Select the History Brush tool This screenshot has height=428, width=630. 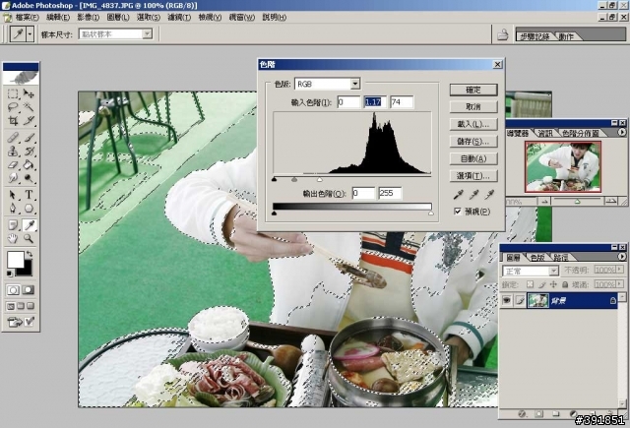click(x=29, y=152)
